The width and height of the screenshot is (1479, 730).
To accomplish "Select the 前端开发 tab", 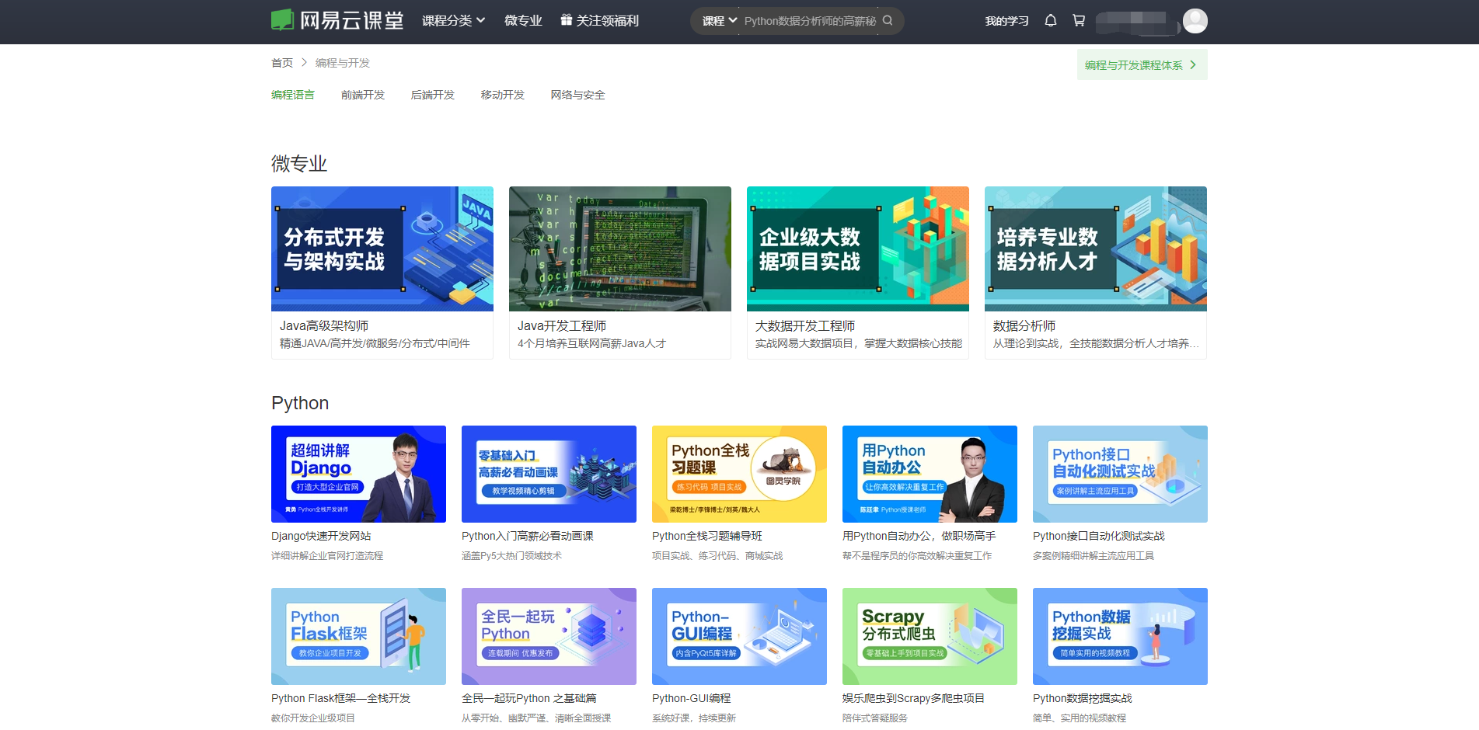I will tap(363, 95).
